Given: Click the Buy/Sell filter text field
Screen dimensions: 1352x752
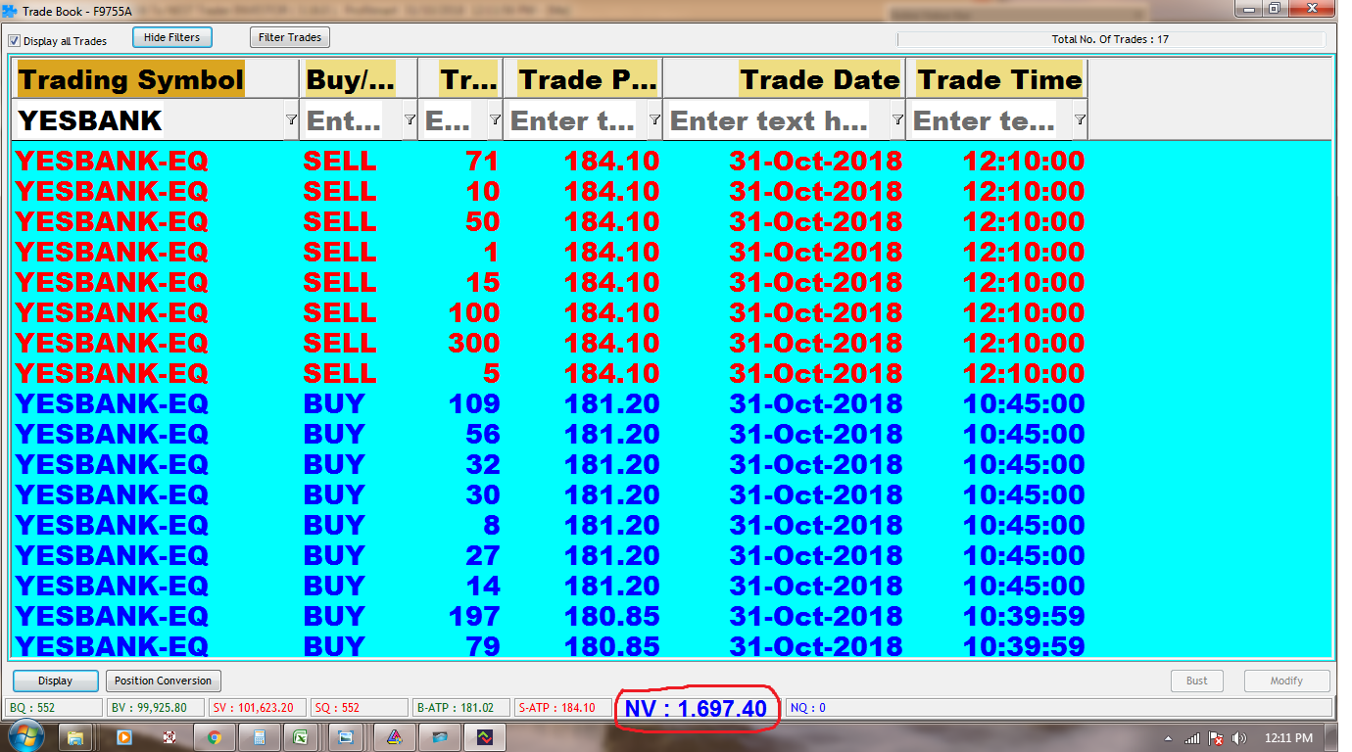Looking at the screenshot, I should pyautogui.click(x=351, y=120).
